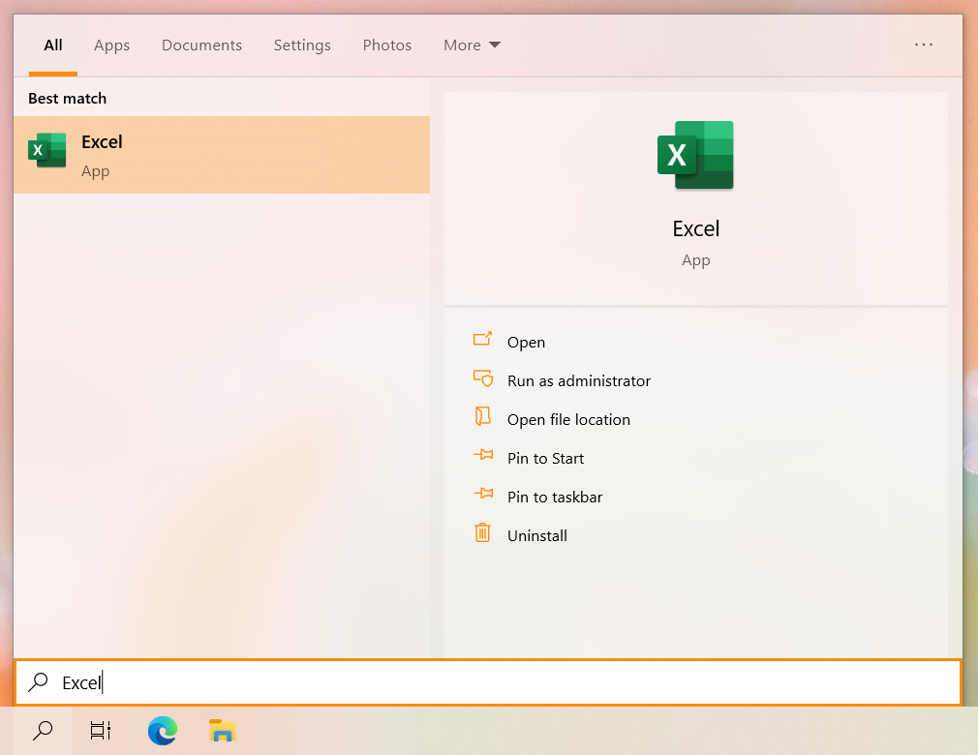Click the magnifier icon in search box
Image resolution: width=978 pixels, height=755 pixels.
38,681
